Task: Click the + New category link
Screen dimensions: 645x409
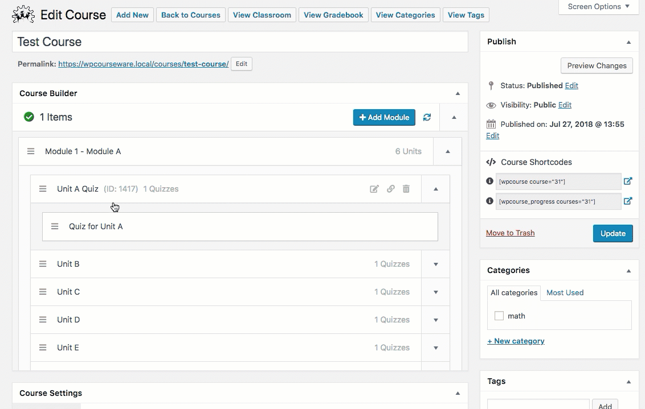Action: coord(516,341)
